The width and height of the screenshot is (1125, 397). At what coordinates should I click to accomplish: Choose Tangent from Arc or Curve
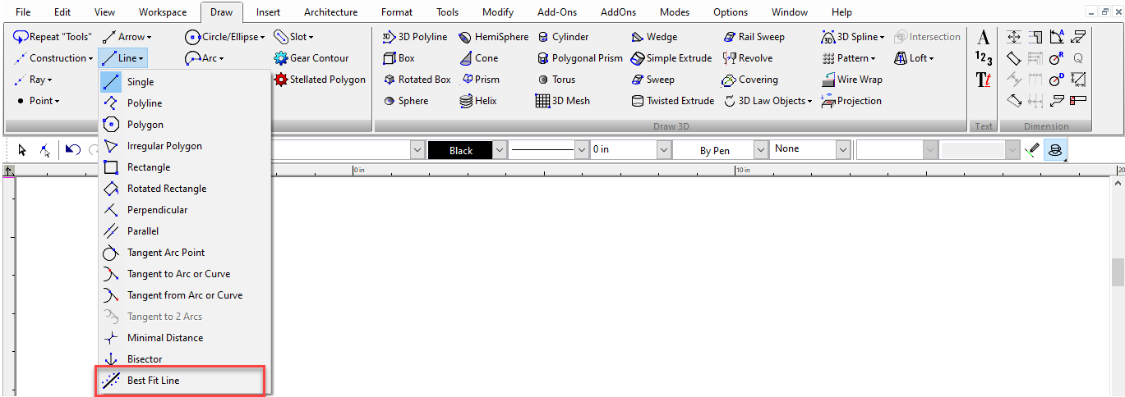(x=184, y=295)
